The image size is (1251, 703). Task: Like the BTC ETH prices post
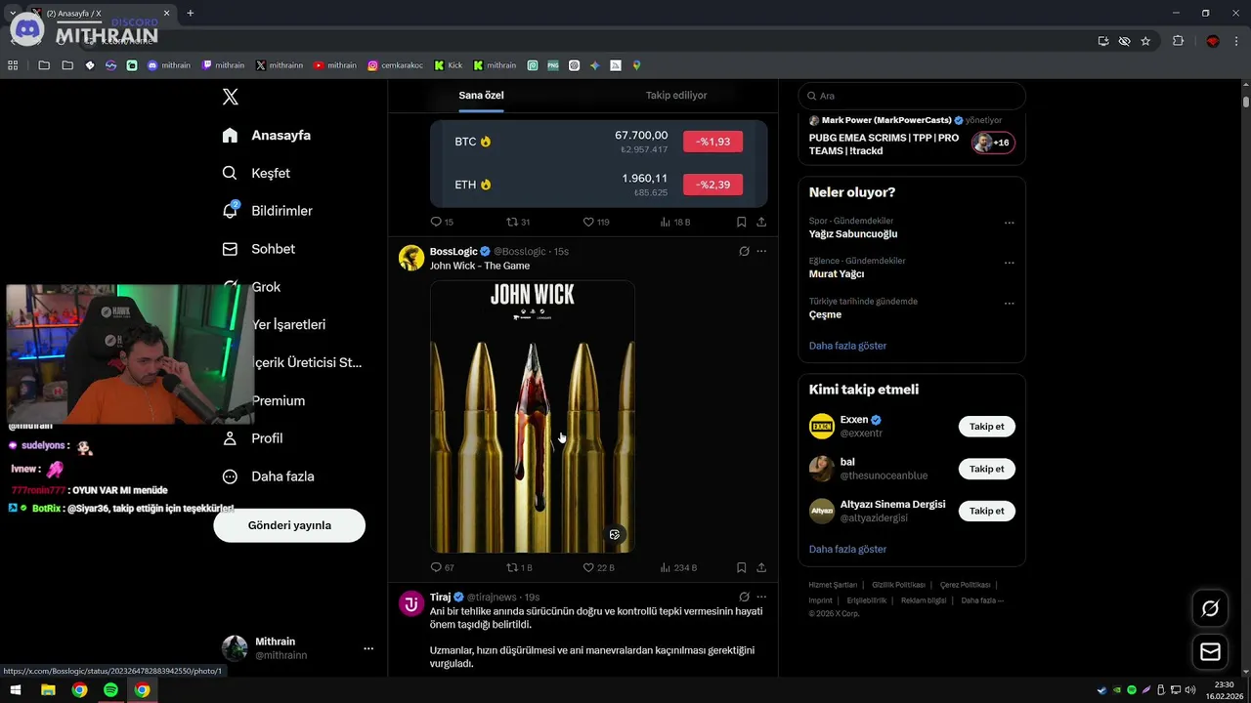point(596,222)
